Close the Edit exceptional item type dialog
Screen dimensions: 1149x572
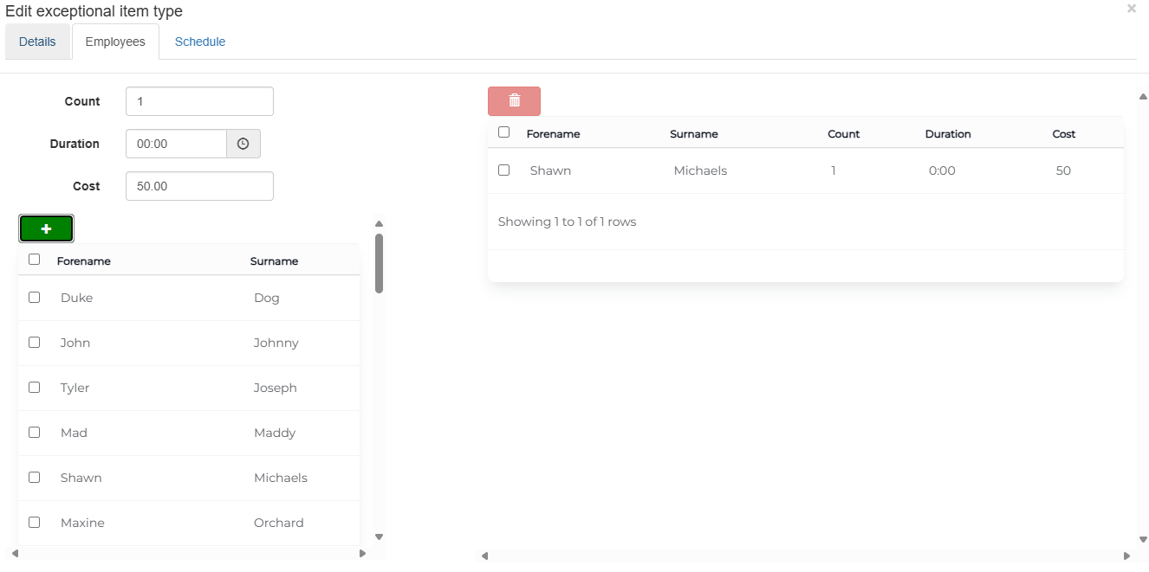[x=1131, y=9]
